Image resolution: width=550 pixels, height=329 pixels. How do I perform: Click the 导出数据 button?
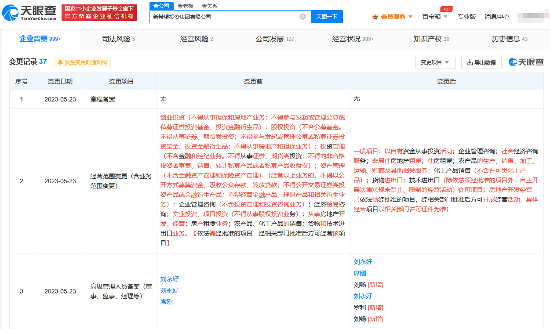click(481, 62)
